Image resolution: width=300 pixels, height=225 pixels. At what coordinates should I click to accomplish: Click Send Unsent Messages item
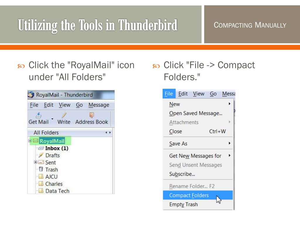(198, 165)
